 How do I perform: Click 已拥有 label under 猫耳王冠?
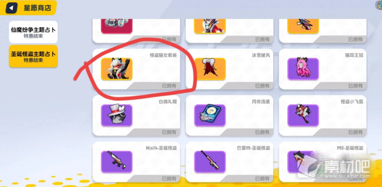pos(355,86)
